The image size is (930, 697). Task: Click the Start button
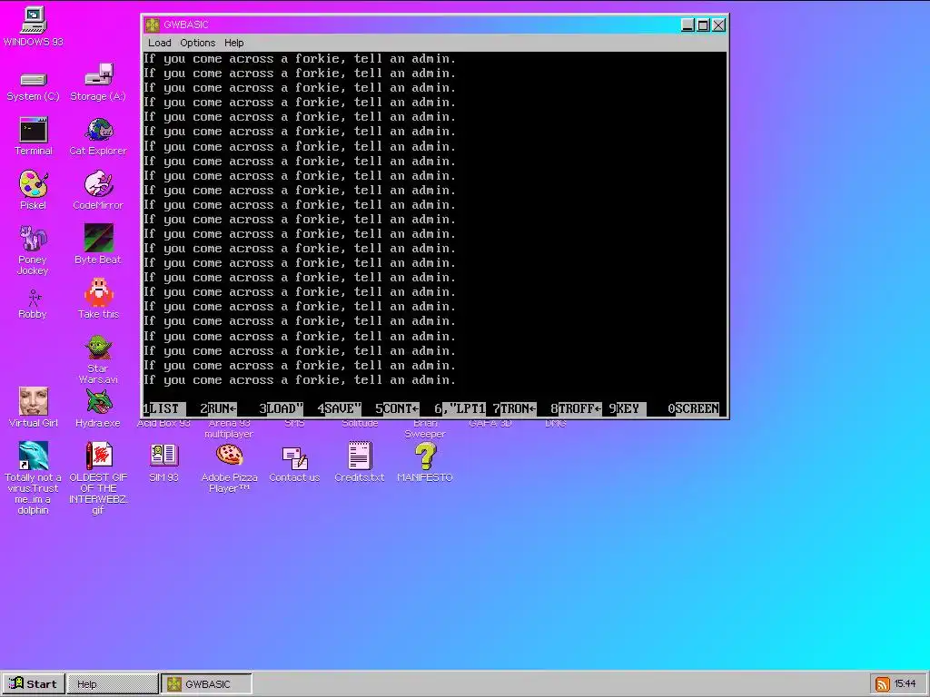click(34, 684)
